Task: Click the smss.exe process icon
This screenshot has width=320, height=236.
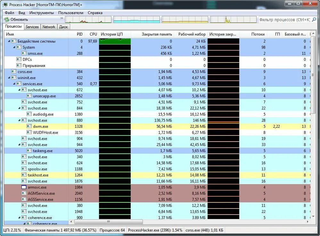Action: 24,53
